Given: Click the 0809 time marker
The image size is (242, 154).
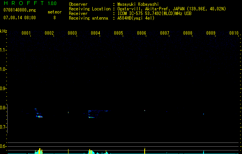Looking at the screenshot, I should pyautogui.click(x=211, y=33).
